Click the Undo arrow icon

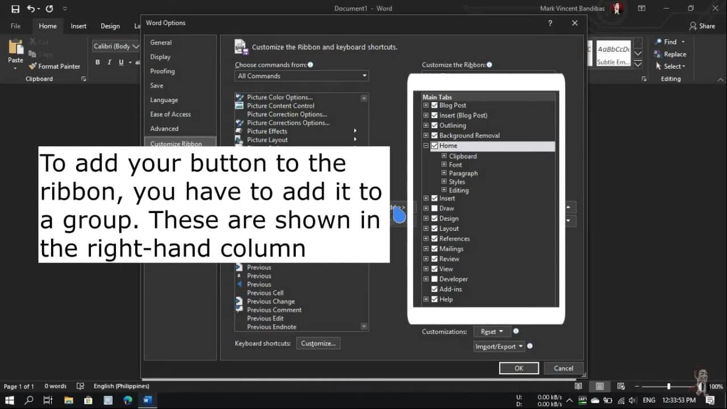click(x=31, y=9)
